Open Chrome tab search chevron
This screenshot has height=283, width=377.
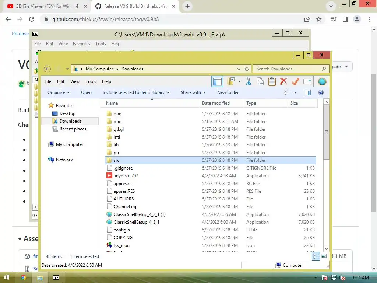tap(331, 6)
